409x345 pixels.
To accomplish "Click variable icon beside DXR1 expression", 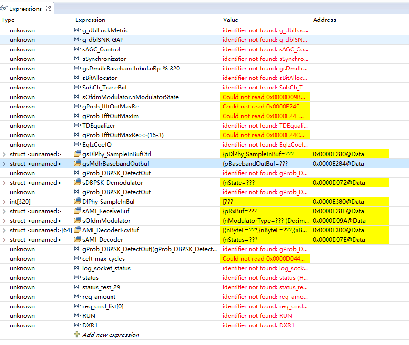I will (x=78, y=325).
